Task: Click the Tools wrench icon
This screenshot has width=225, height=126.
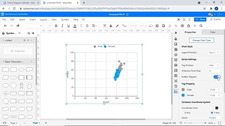Action: pyautogui.click(x=195, y=26)
